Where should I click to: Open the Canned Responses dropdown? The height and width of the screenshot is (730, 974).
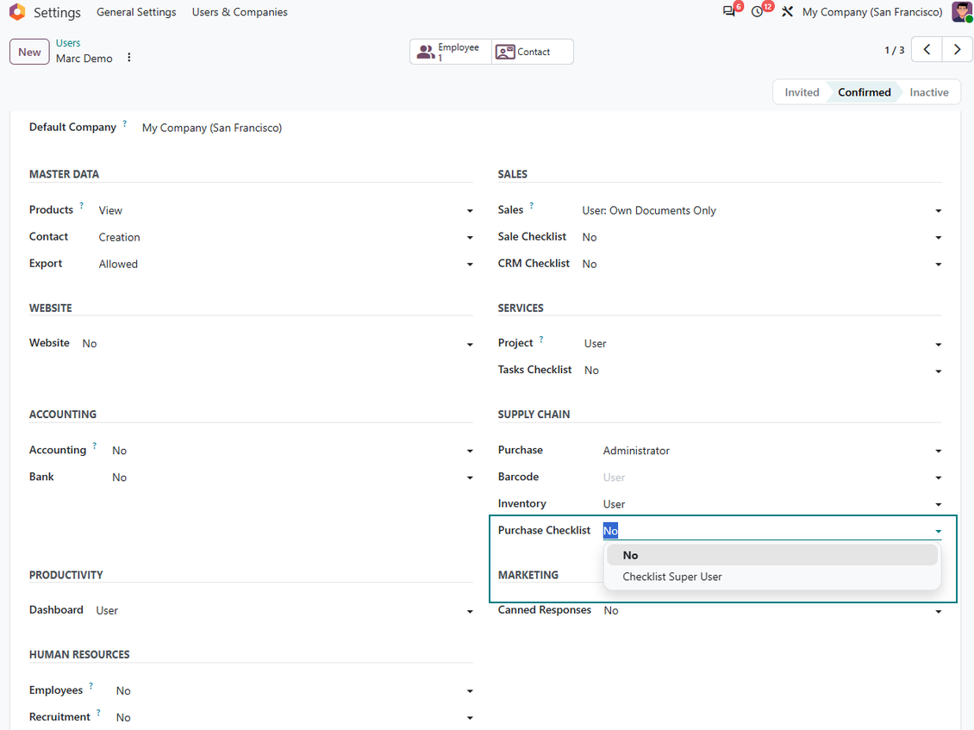(772, 611)
